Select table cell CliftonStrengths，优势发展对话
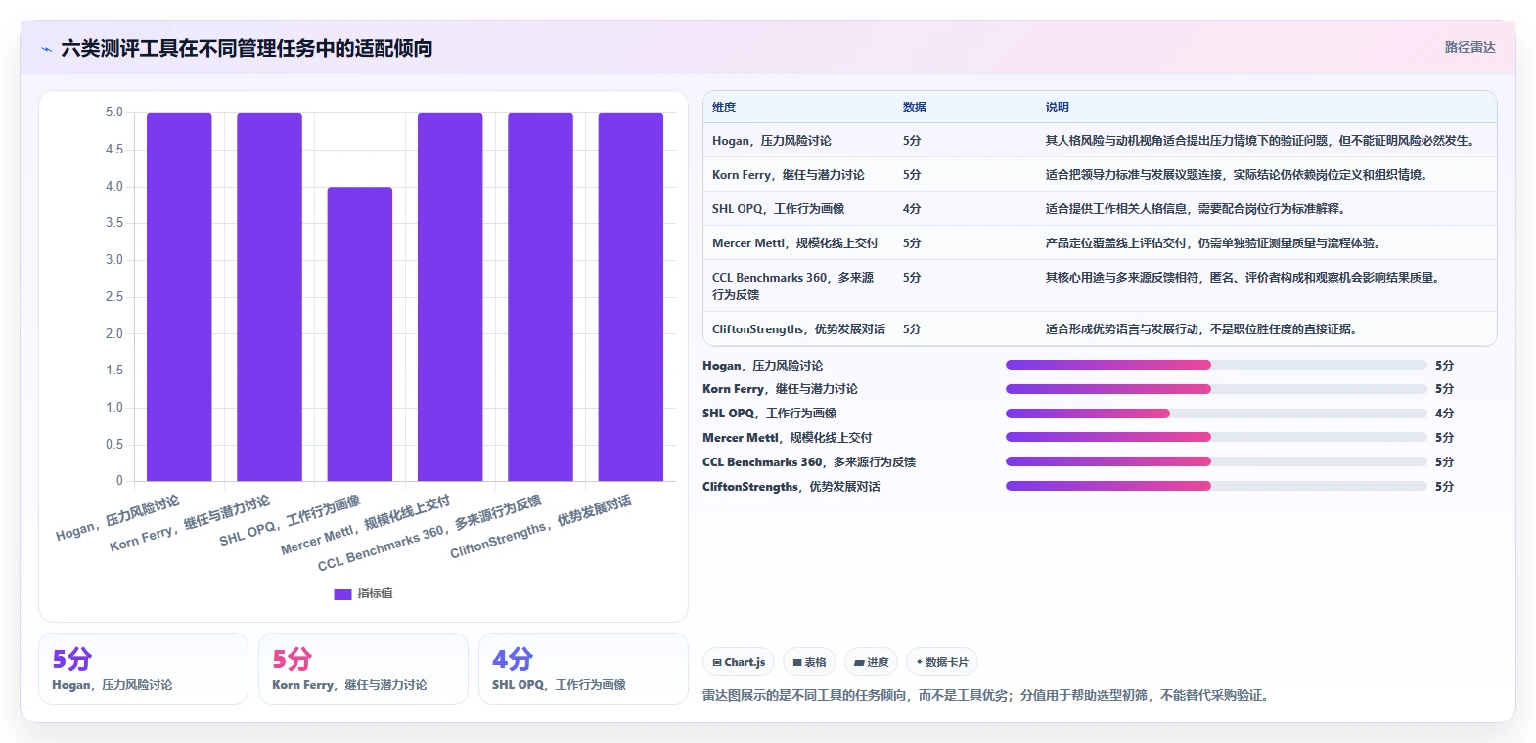The height and width of the screenshot is (743, 1536). (798, 329)
